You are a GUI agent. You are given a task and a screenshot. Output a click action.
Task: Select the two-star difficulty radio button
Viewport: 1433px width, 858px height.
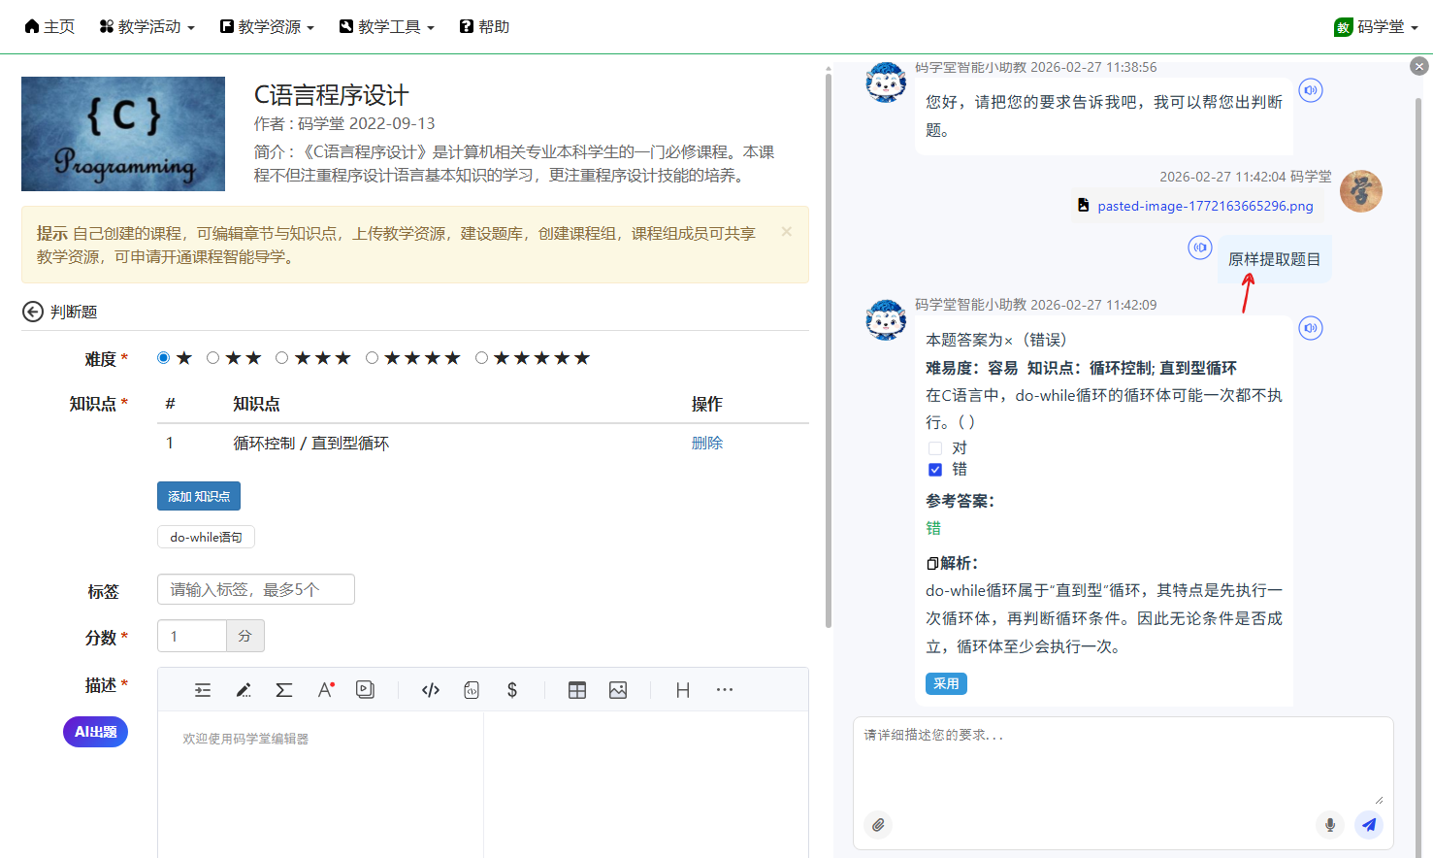tap(212, 358)
